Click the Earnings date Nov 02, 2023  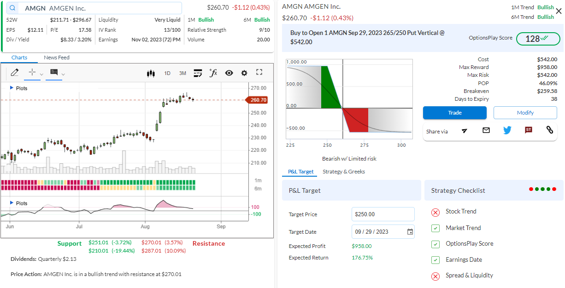click(x=156, y=40)
